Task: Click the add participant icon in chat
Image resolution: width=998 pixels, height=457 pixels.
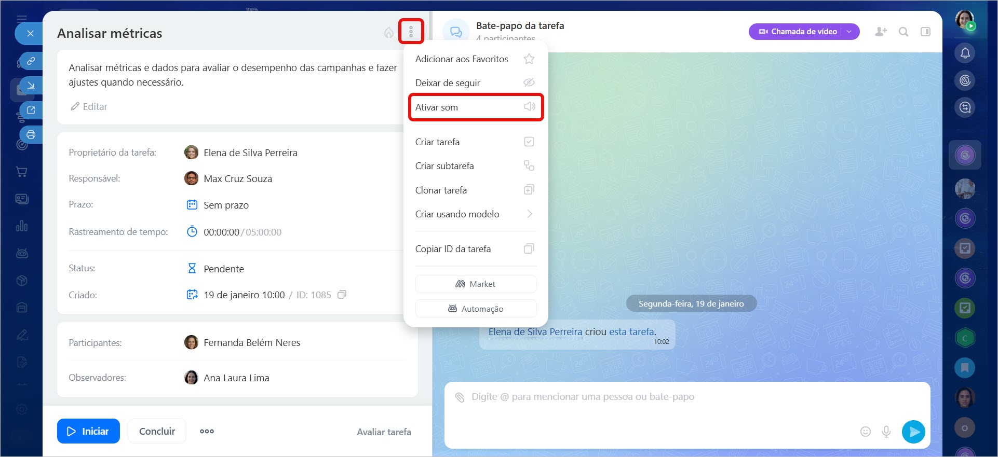Action: point(881,32)
